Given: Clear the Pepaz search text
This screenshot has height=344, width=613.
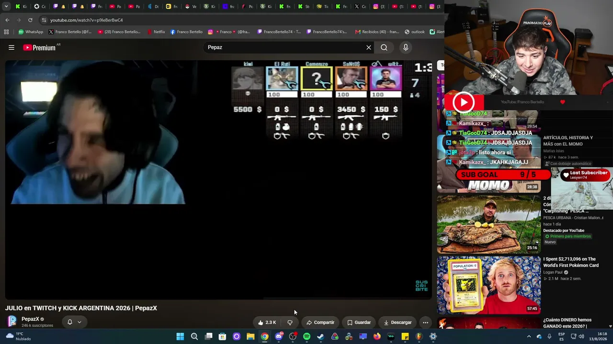Looking at the screenshot, I should [x=369, y=47].
